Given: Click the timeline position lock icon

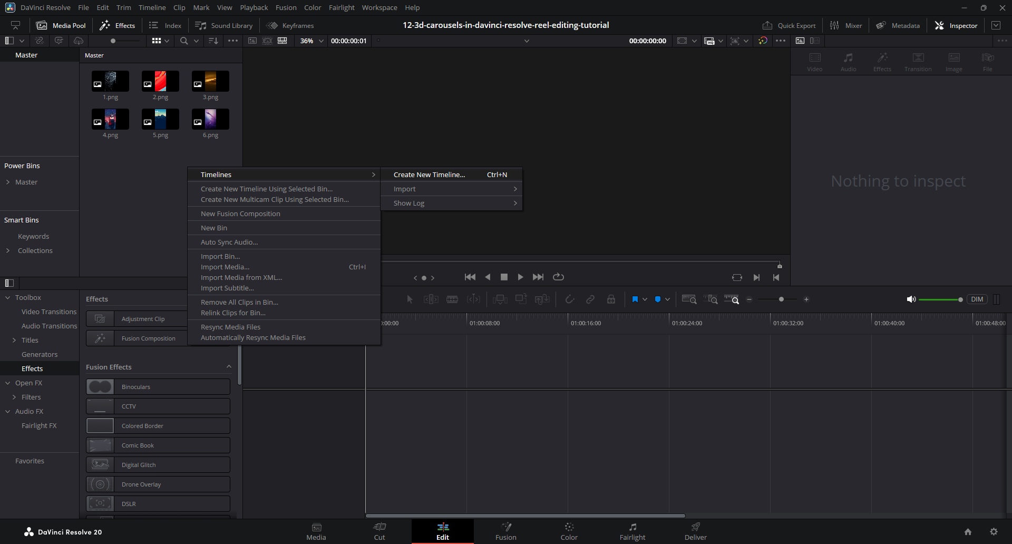Looking at the screenshot, I should [611, 299].
